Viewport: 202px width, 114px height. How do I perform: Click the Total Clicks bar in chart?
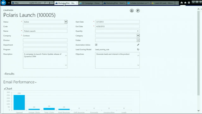point(49,109)
